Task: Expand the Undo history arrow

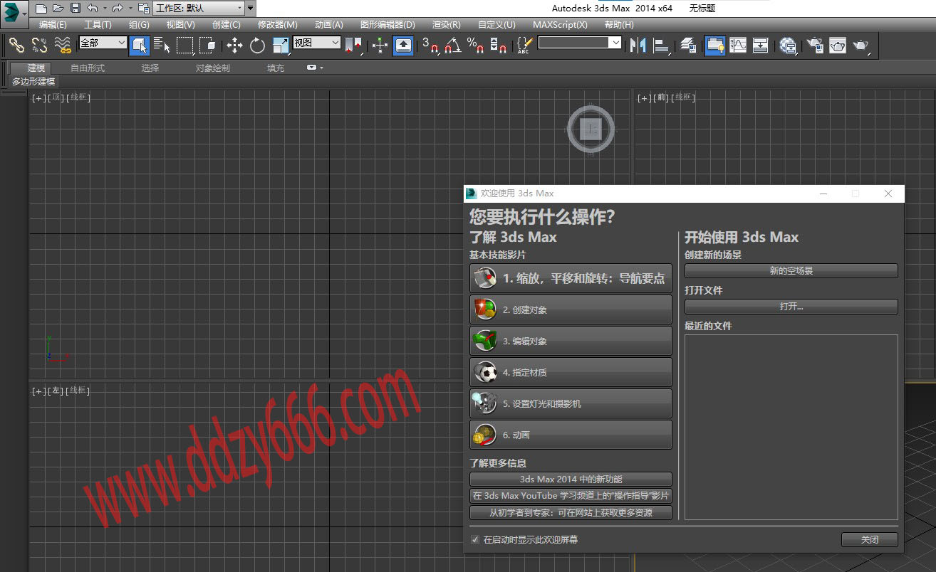Action: 105,9
